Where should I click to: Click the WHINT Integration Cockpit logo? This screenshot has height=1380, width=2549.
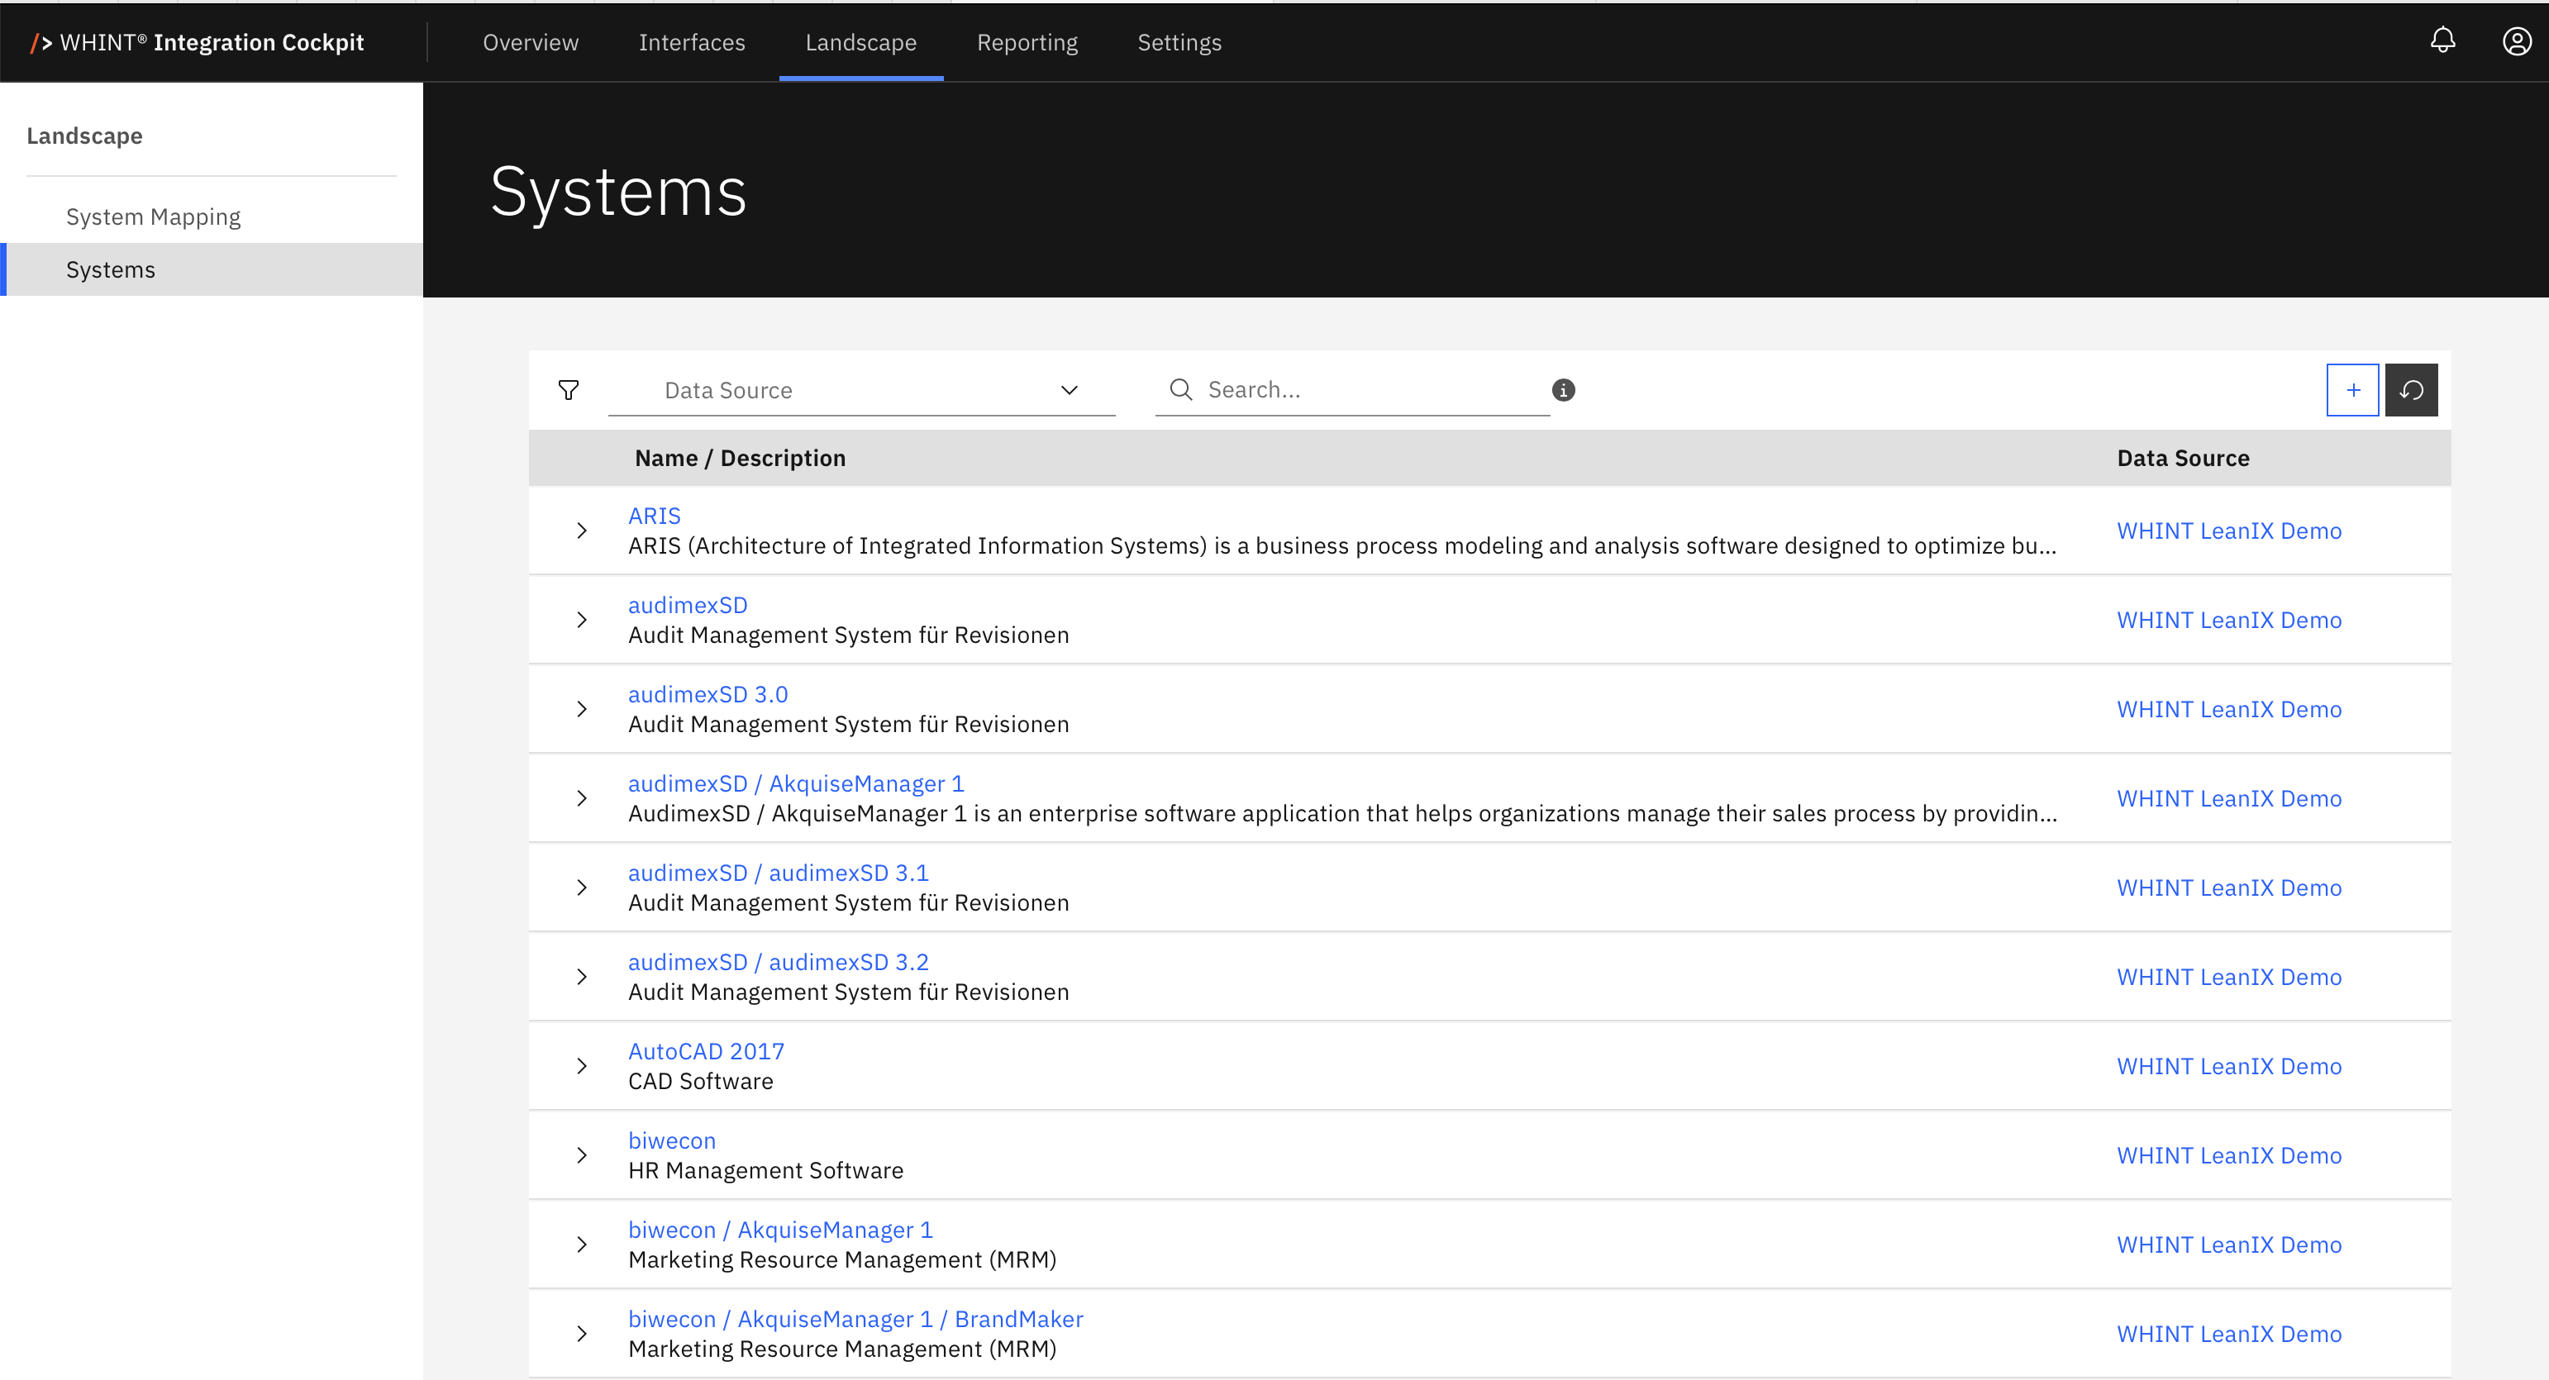(197, 41)
